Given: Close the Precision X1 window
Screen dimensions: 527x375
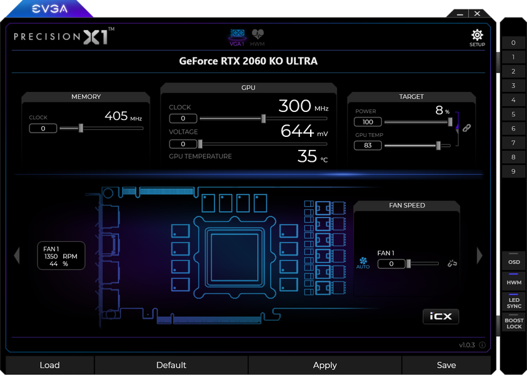Looking at the screenshot, I should 477,14.
